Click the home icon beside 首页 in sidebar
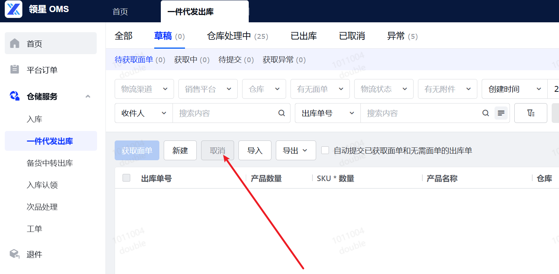 click(15, 44)
